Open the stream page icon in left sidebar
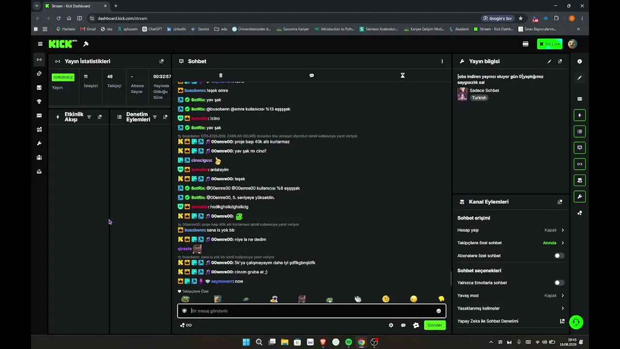The width and height of the screenshot is (620, 349). (39, 60)
